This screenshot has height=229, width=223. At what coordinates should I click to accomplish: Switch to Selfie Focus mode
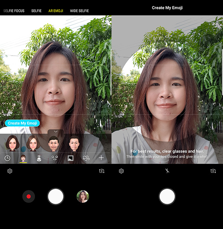(14, 11)
